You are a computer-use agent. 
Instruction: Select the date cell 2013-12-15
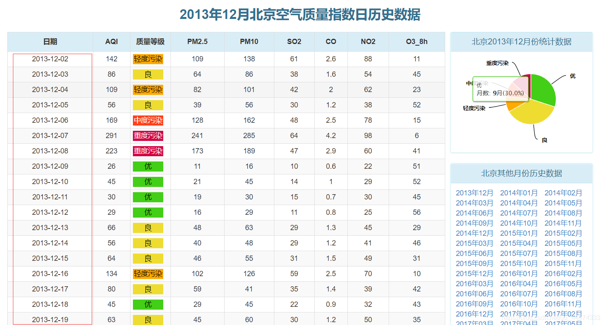50,258
